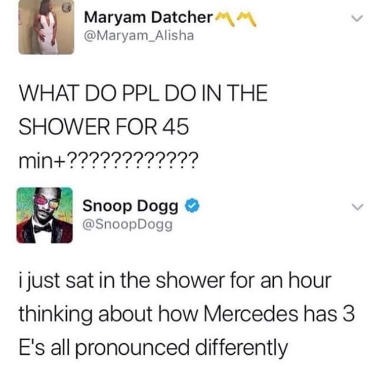The height and width of the screenshot is (367, 377).
Task: Expand the options chevron on Snoop Dogg's tweet
Action: pyautogui.click(x=357, y=207)
